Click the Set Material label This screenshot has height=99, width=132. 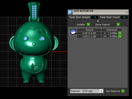coord(113,91)
